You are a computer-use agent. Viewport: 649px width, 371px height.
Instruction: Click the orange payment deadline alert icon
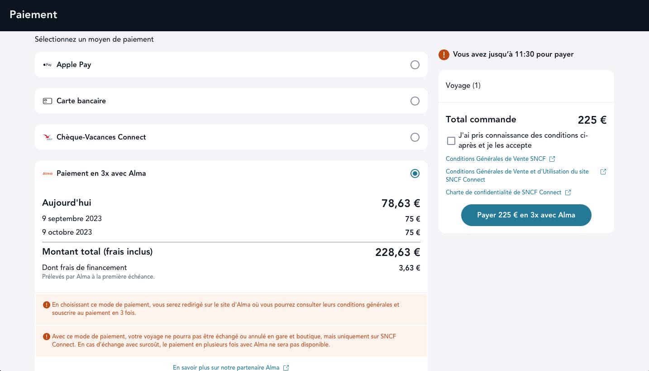tap(444, 55)
